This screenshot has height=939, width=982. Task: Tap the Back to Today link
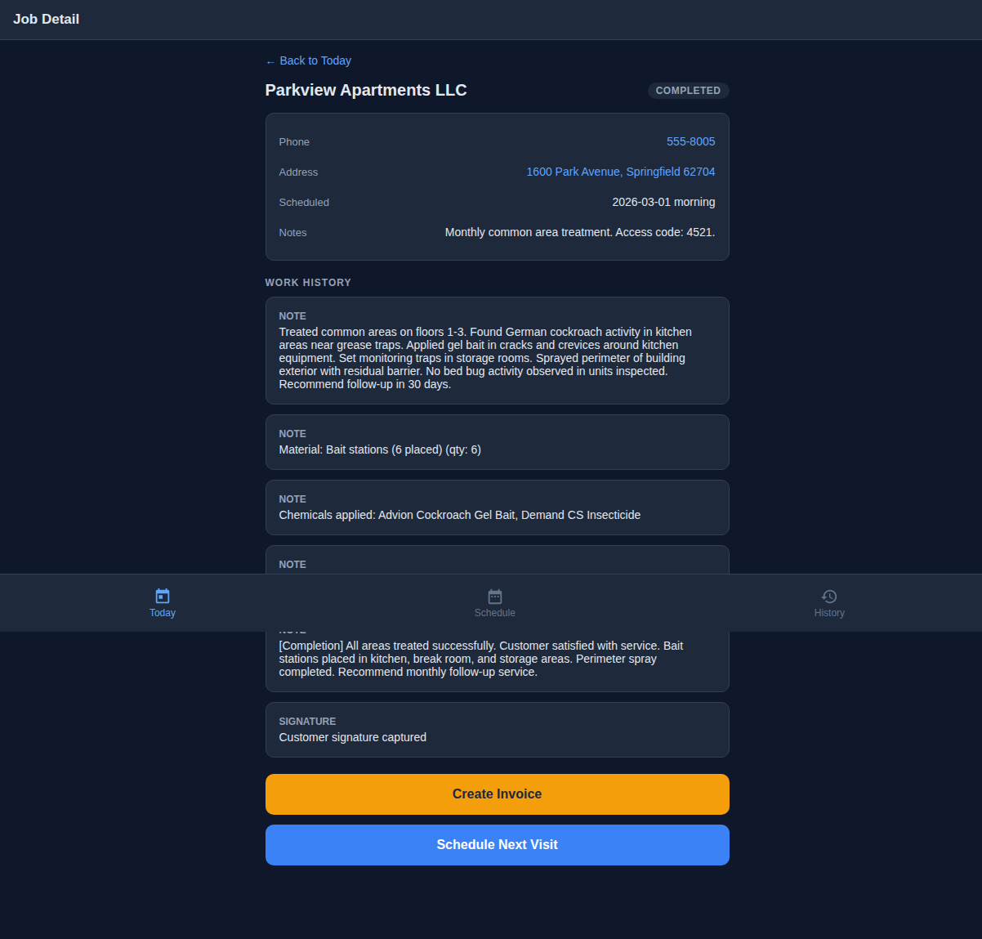308,60
